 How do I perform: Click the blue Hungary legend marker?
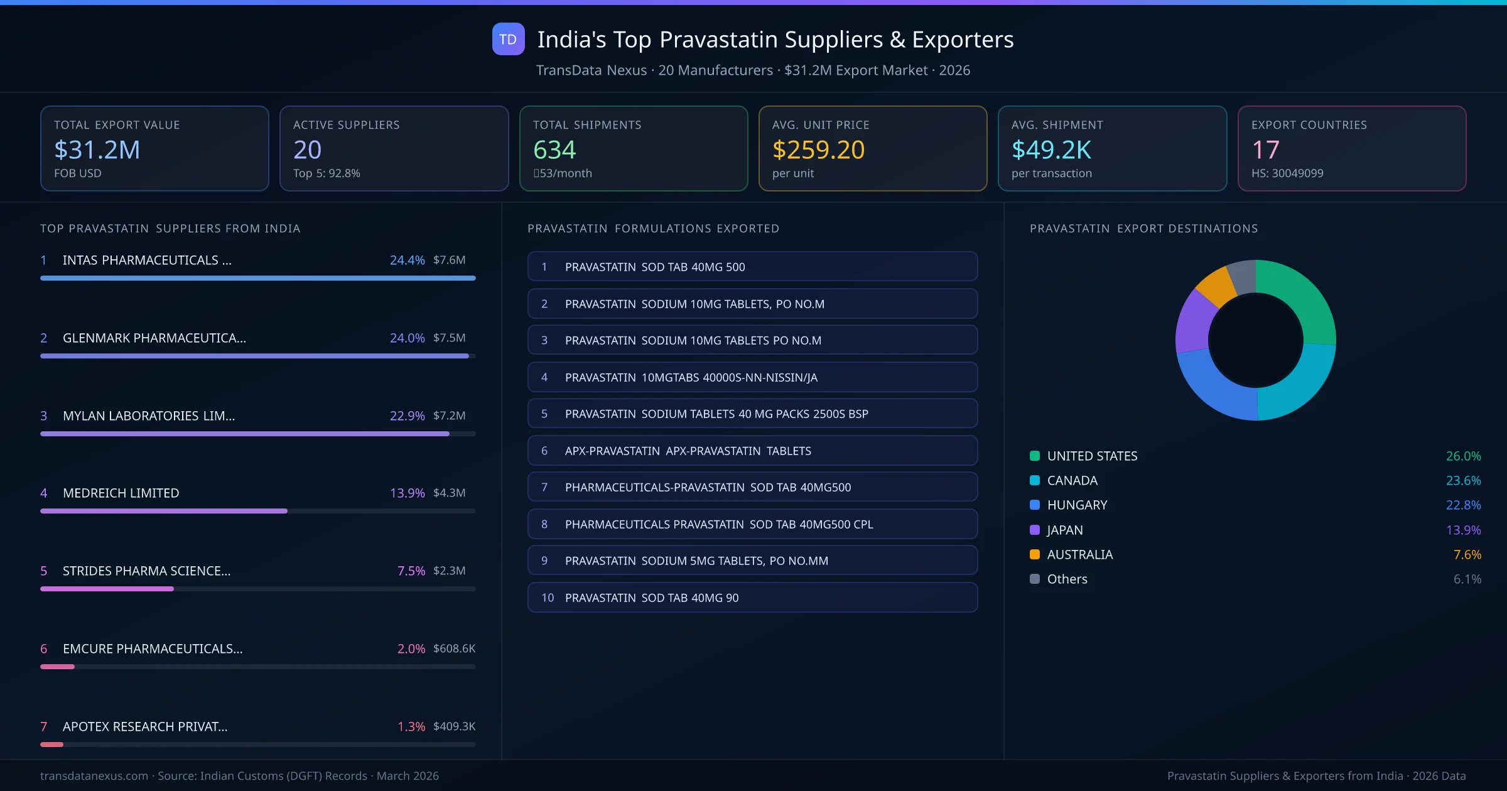(1034, 505)
